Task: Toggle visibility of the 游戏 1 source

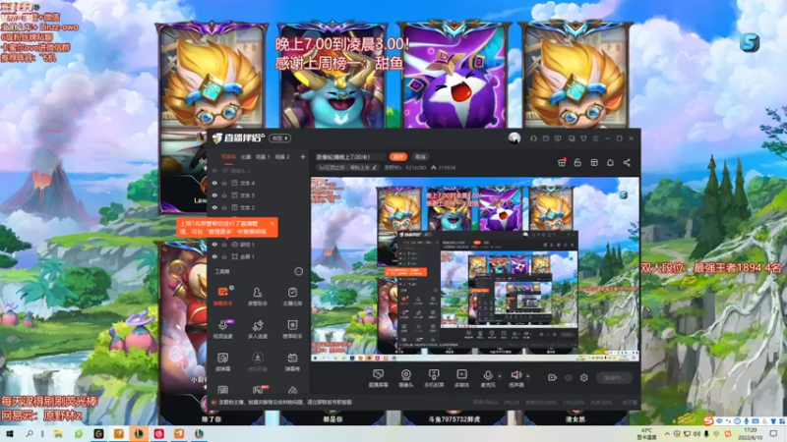Action: click(x=214, y=245)
